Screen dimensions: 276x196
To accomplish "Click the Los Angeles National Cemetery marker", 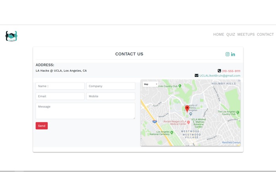I will (172, 133).
